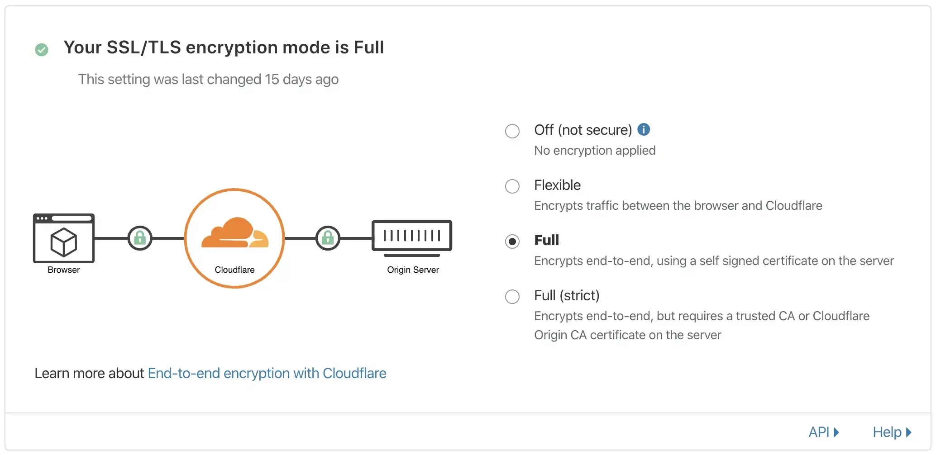Expand the Help section arrow
Image resolution: width=936 pixels, height=455 pixels.
tap(908, 432)
